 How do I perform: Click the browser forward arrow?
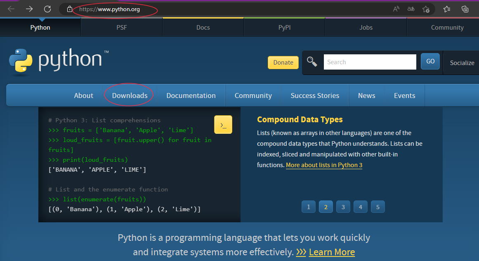[x=29, y=9]
